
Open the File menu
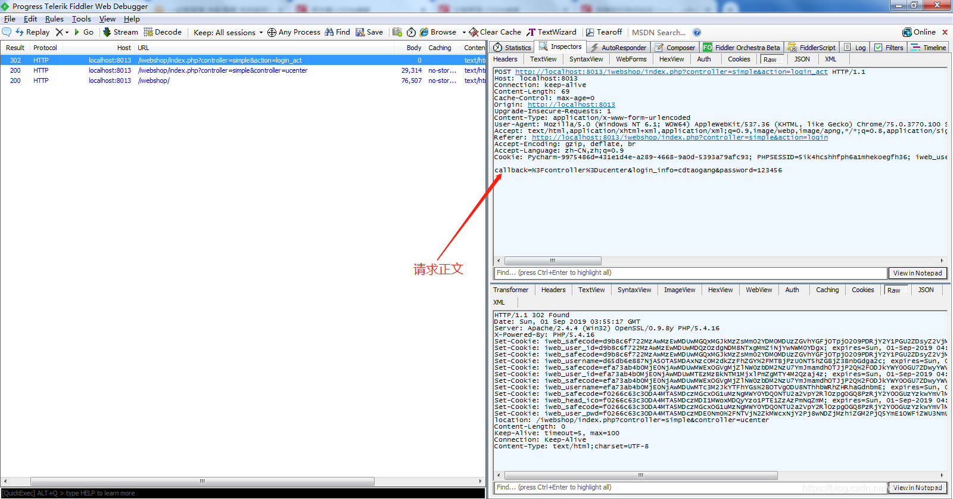tap(10, 18)
